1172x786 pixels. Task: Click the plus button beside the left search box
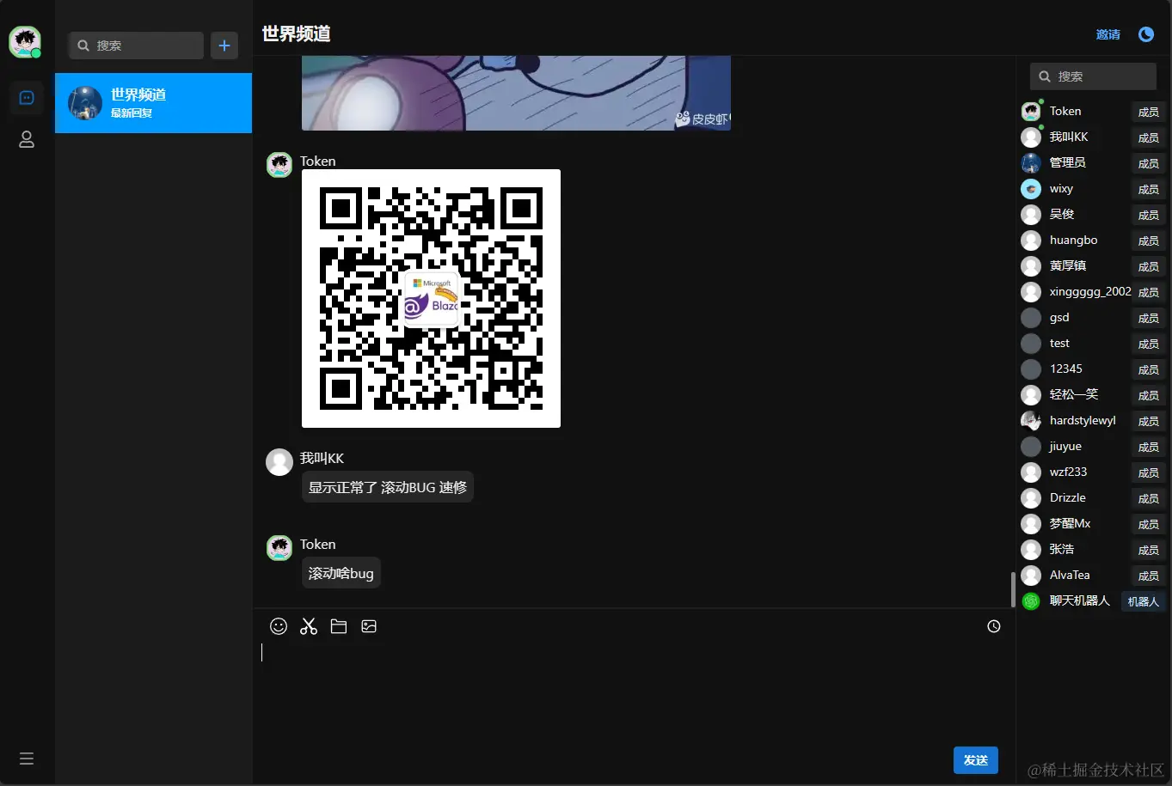click(x=224, y=46)
